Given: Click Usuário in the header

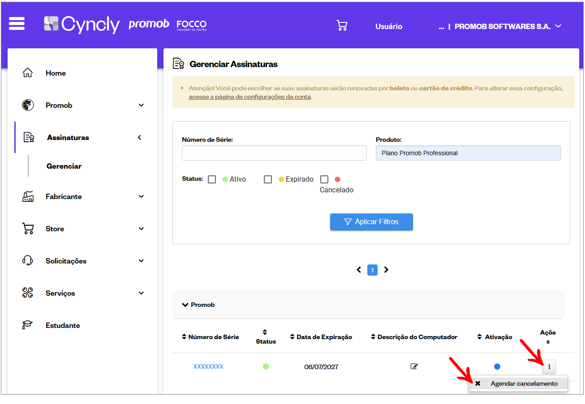Looking at the screenshot, I should (x=389, y=26).
